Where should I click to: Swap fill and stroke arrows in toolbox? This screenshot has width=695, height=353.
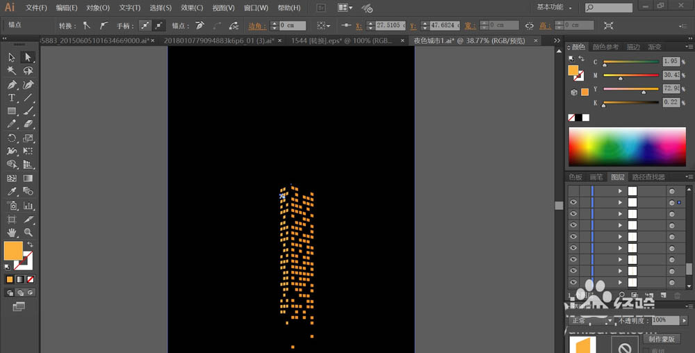(x=30, y=245)
